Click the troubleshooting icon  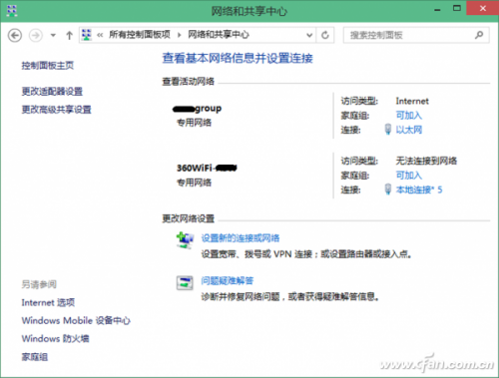tap(185, 283)
